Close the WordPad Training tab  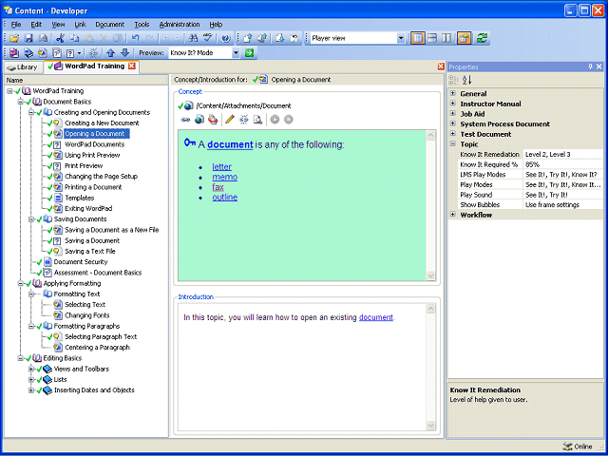tap(132, 66)
